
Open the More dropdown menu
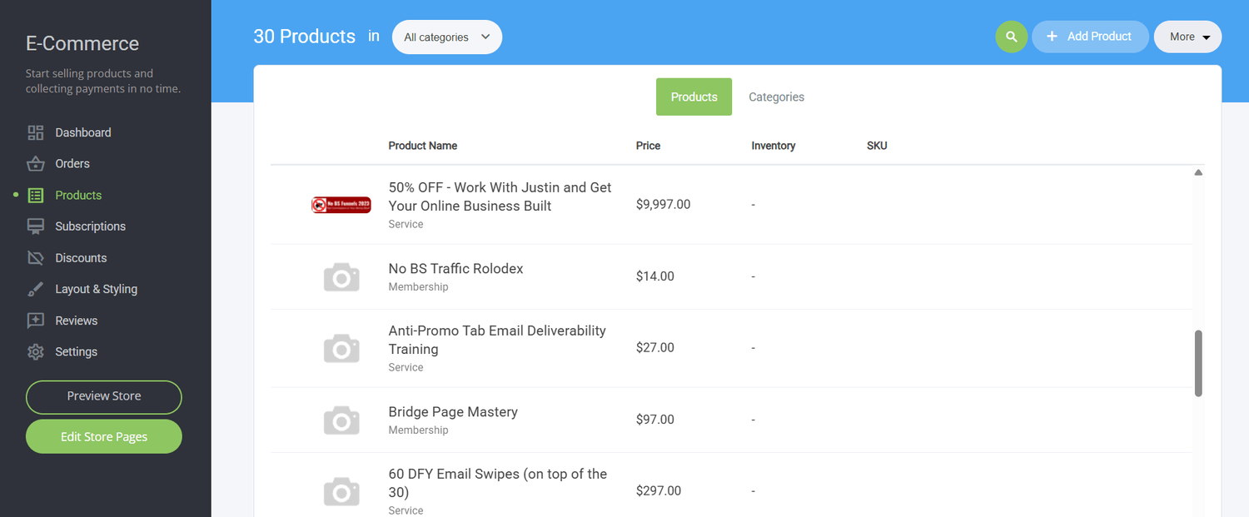1187,36
